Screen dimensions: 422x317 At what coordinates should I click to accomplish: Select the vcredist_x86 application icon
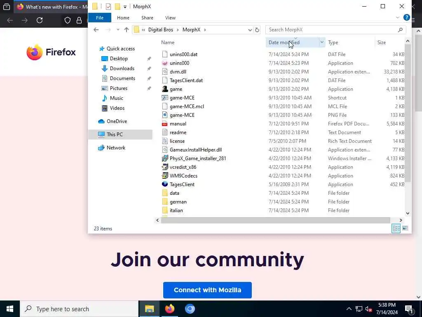pos(165,167)
